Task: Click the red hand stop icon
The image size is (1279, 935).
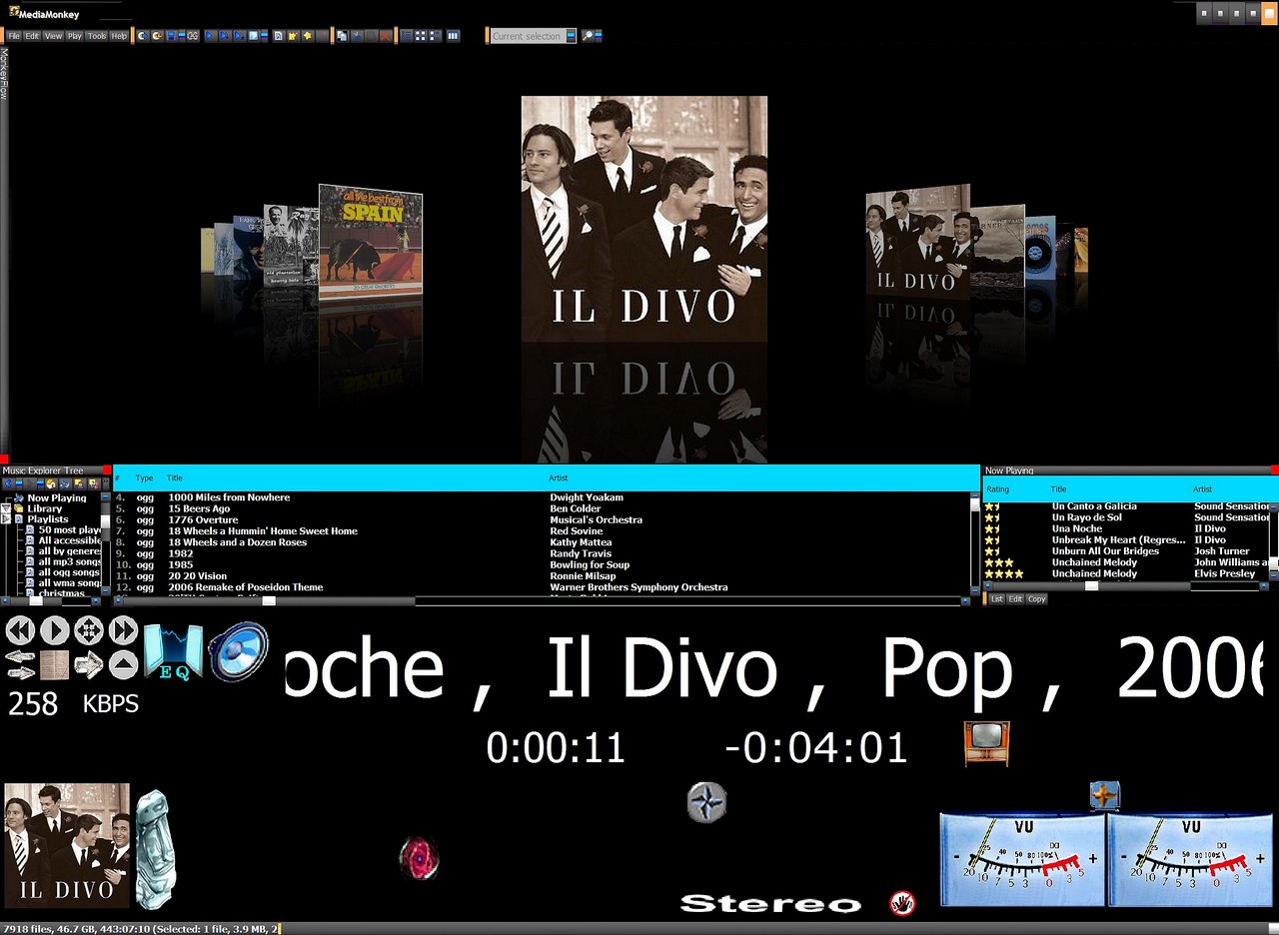Action: pyautogui.click(x=902, y=903)
